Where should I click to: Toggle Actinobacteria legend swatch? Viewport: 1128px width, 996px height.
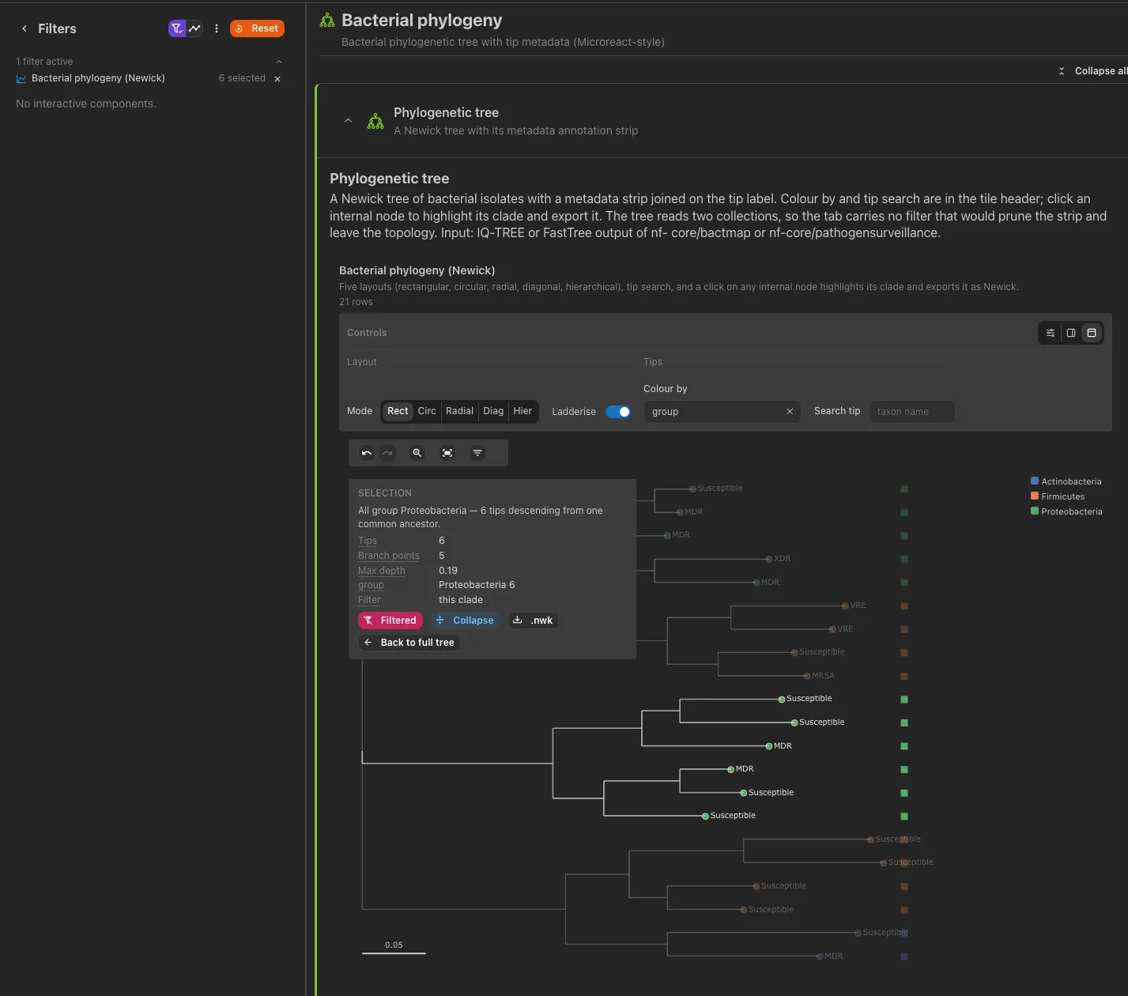click(1035, 481)
